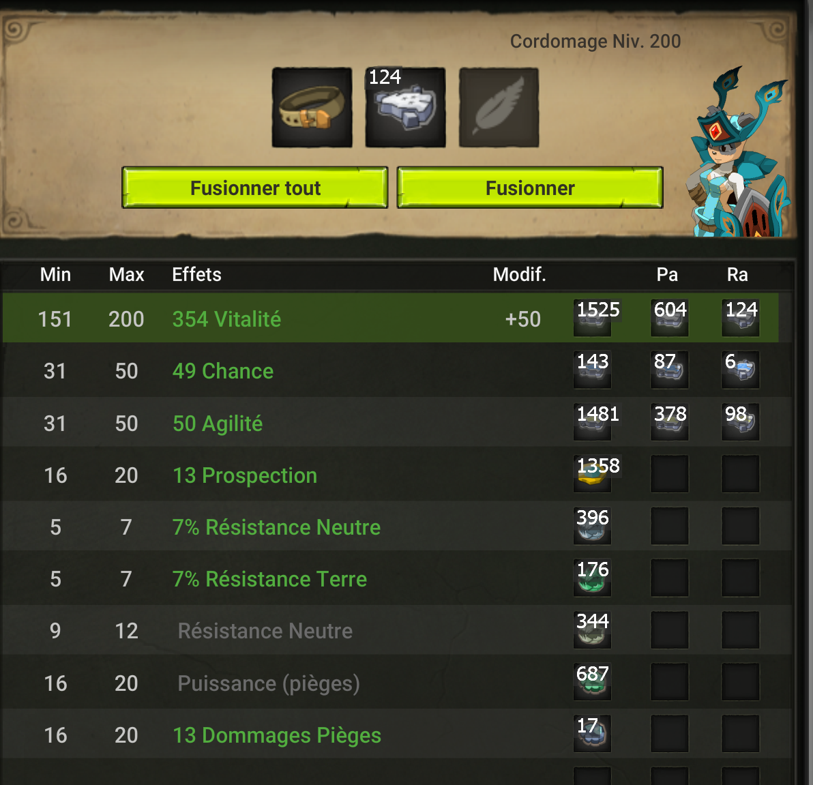Click the belt item slot
Viewport: 813px width, 785px height.
312,107
